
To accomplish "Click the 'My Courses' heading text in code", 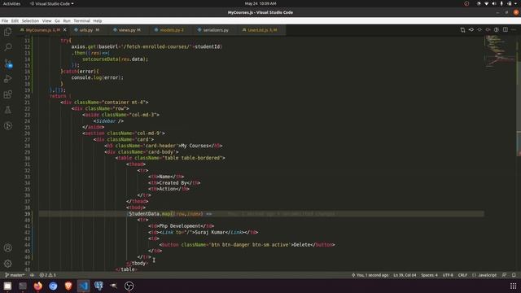I will click(x=195, y=146).
